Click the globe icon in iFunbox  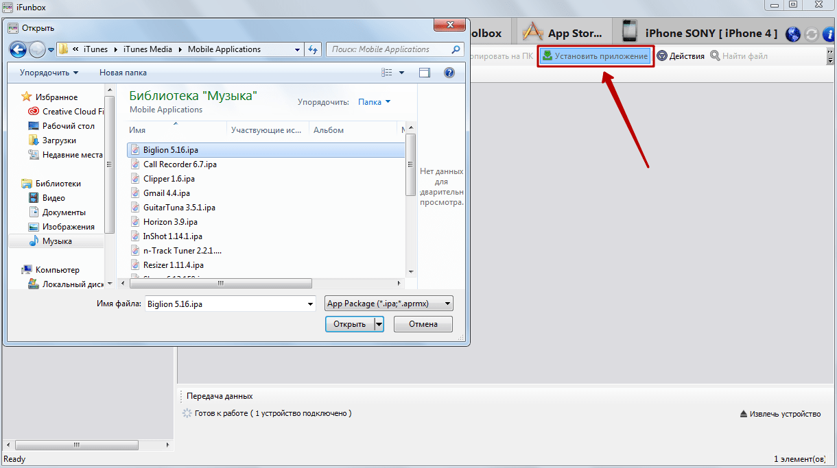(x=793, y=34)
